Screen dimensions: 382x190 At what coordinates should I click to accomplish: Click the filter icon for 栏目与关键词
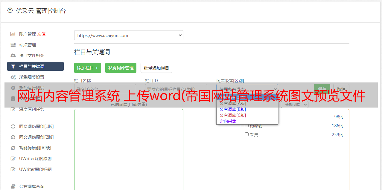pos(13,66)
